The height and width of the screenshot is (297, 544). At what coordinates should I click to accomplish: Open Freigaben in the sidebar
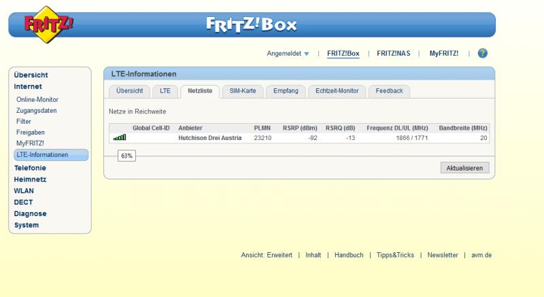(x=31, y=133)
